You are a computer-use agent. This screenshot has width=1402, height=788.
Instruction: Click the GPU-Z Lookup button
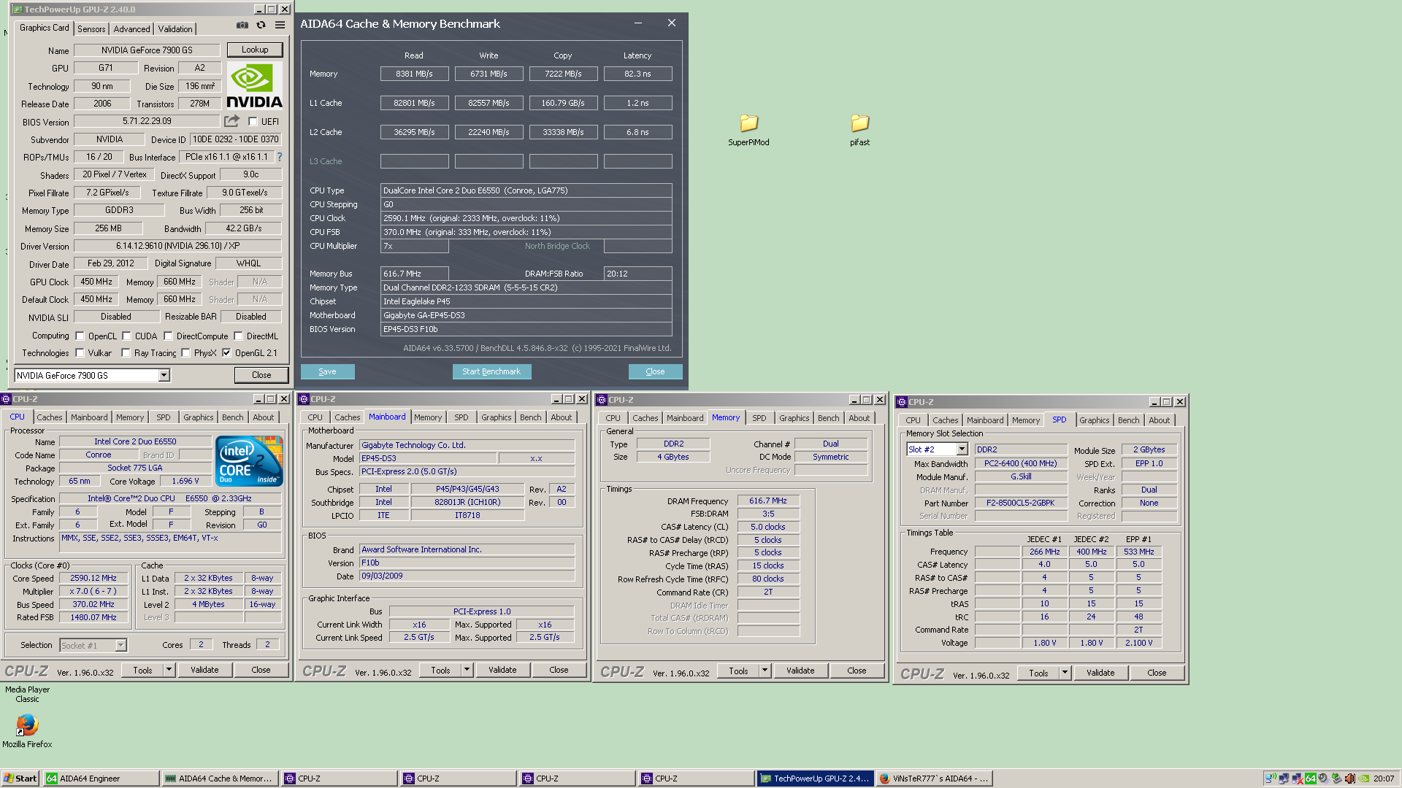pos(255,50)
